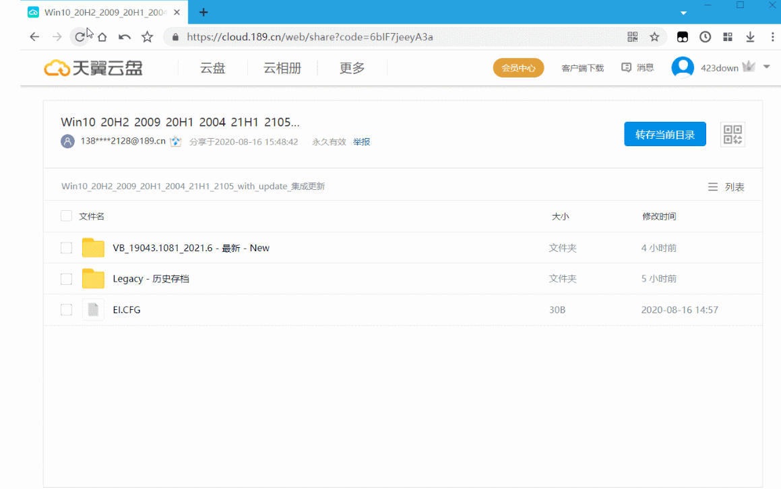Open the apps grid icon in toolbar
Image resolution: width=781 pixels, height=489 pixels.
point(728,37)
